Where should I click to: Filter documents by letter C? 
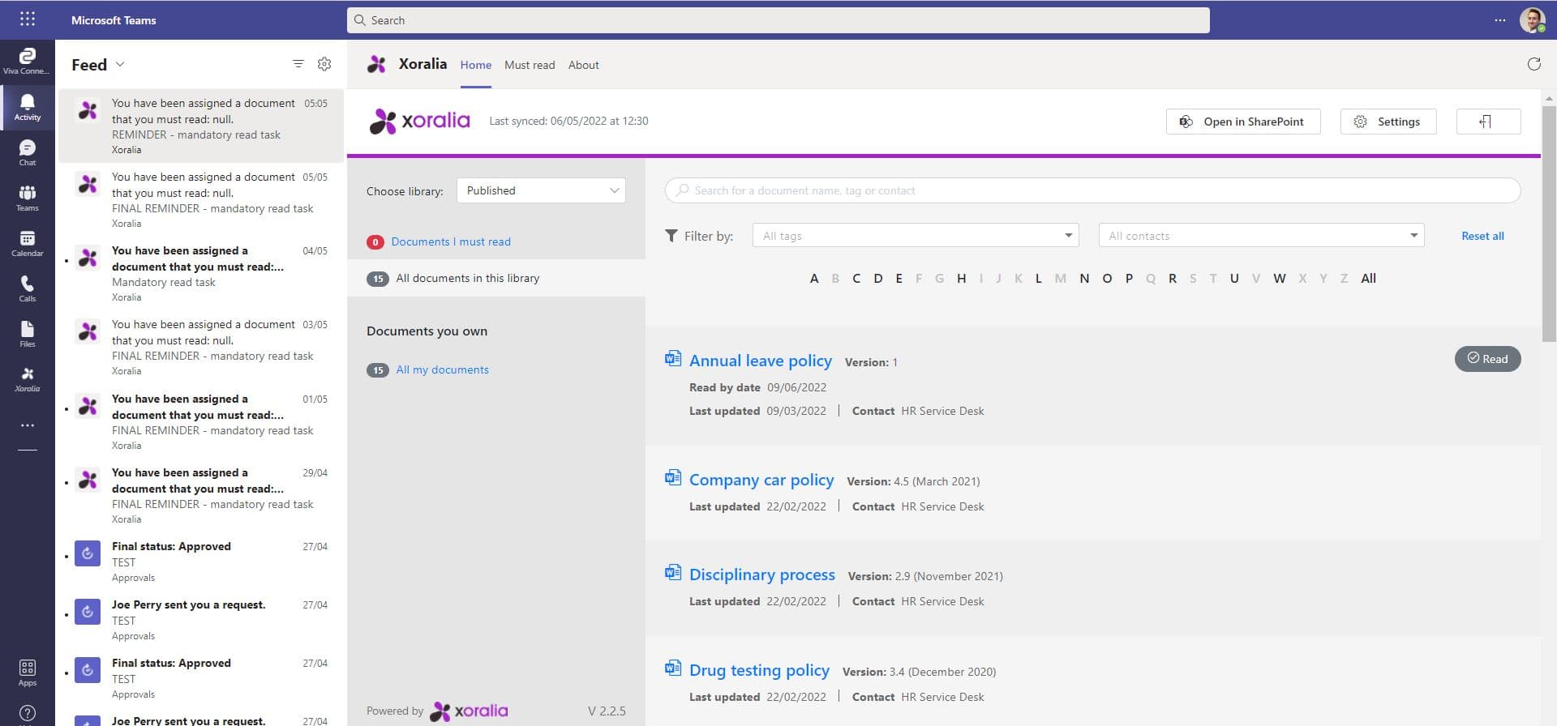[x=856, y=279]
